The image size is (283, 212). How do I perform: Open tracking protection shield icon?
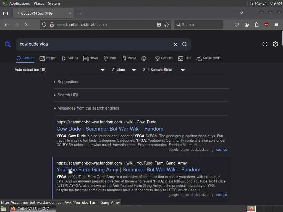(x=44, y=25)
